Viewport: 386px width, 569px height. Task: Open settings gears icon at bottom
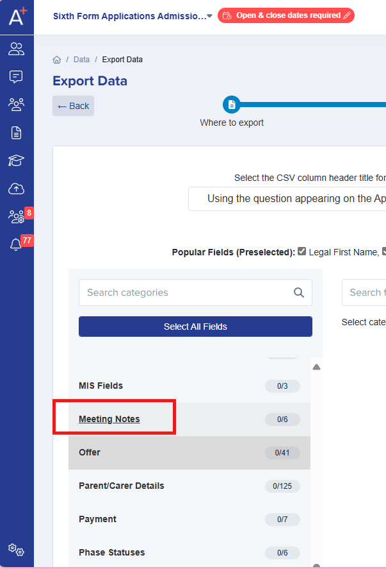pos(17,550)
